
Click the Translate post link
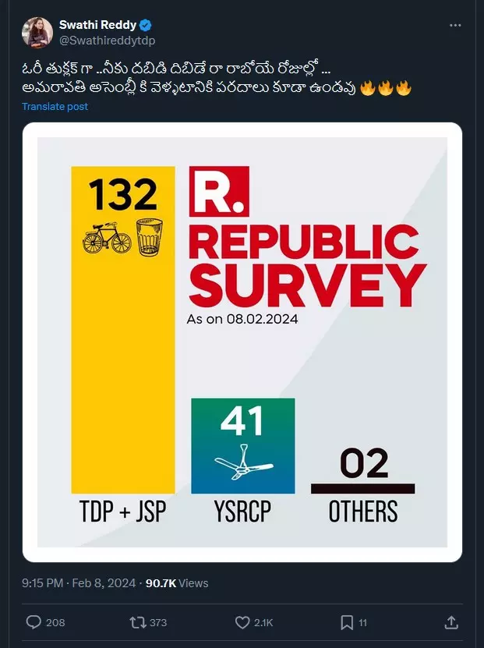pos(55,106)
